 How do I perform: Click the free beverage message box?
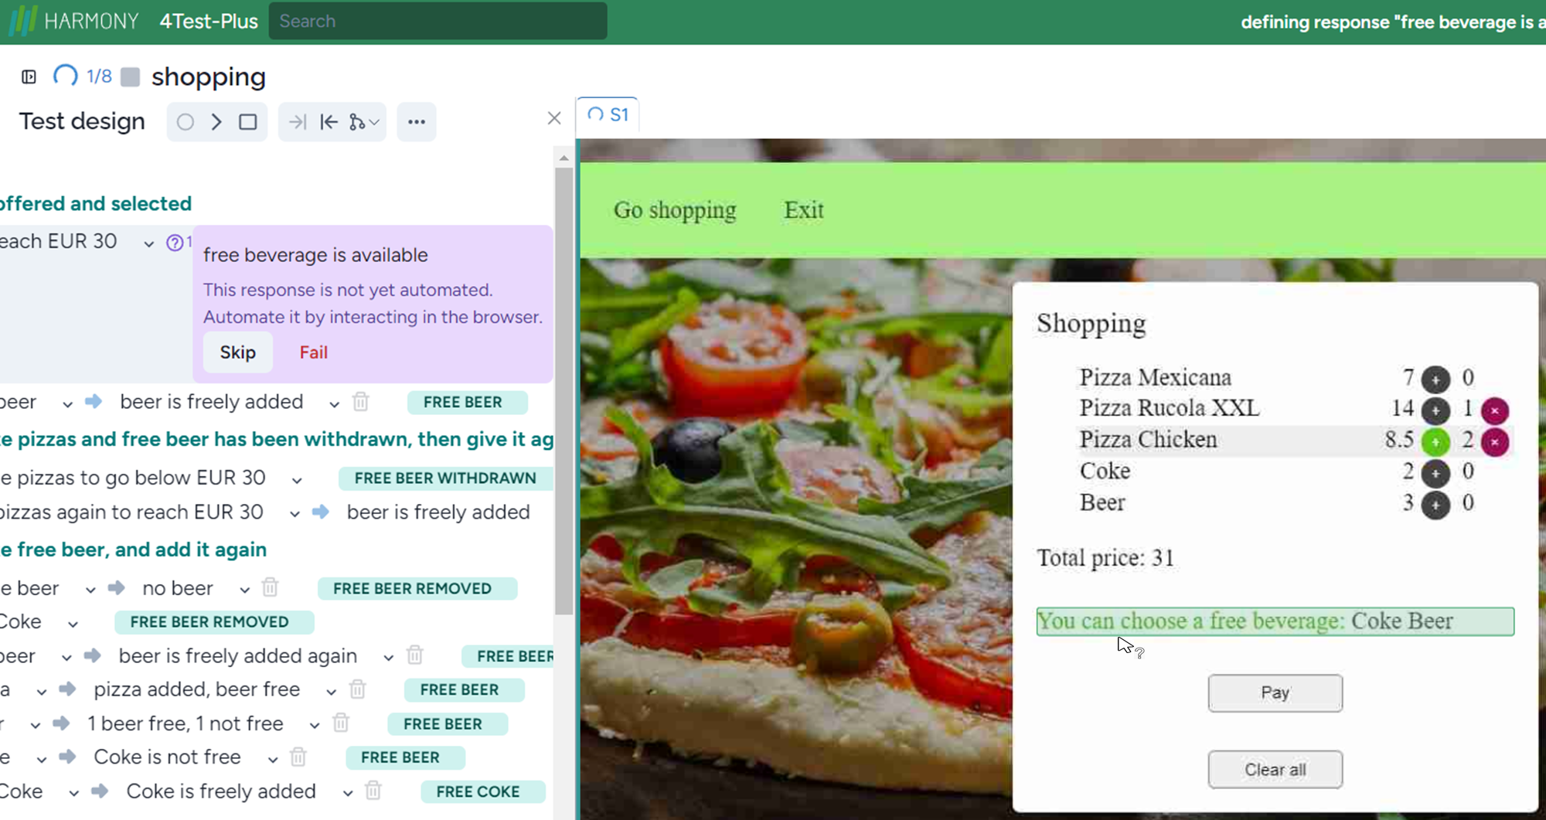(1275, 621)
